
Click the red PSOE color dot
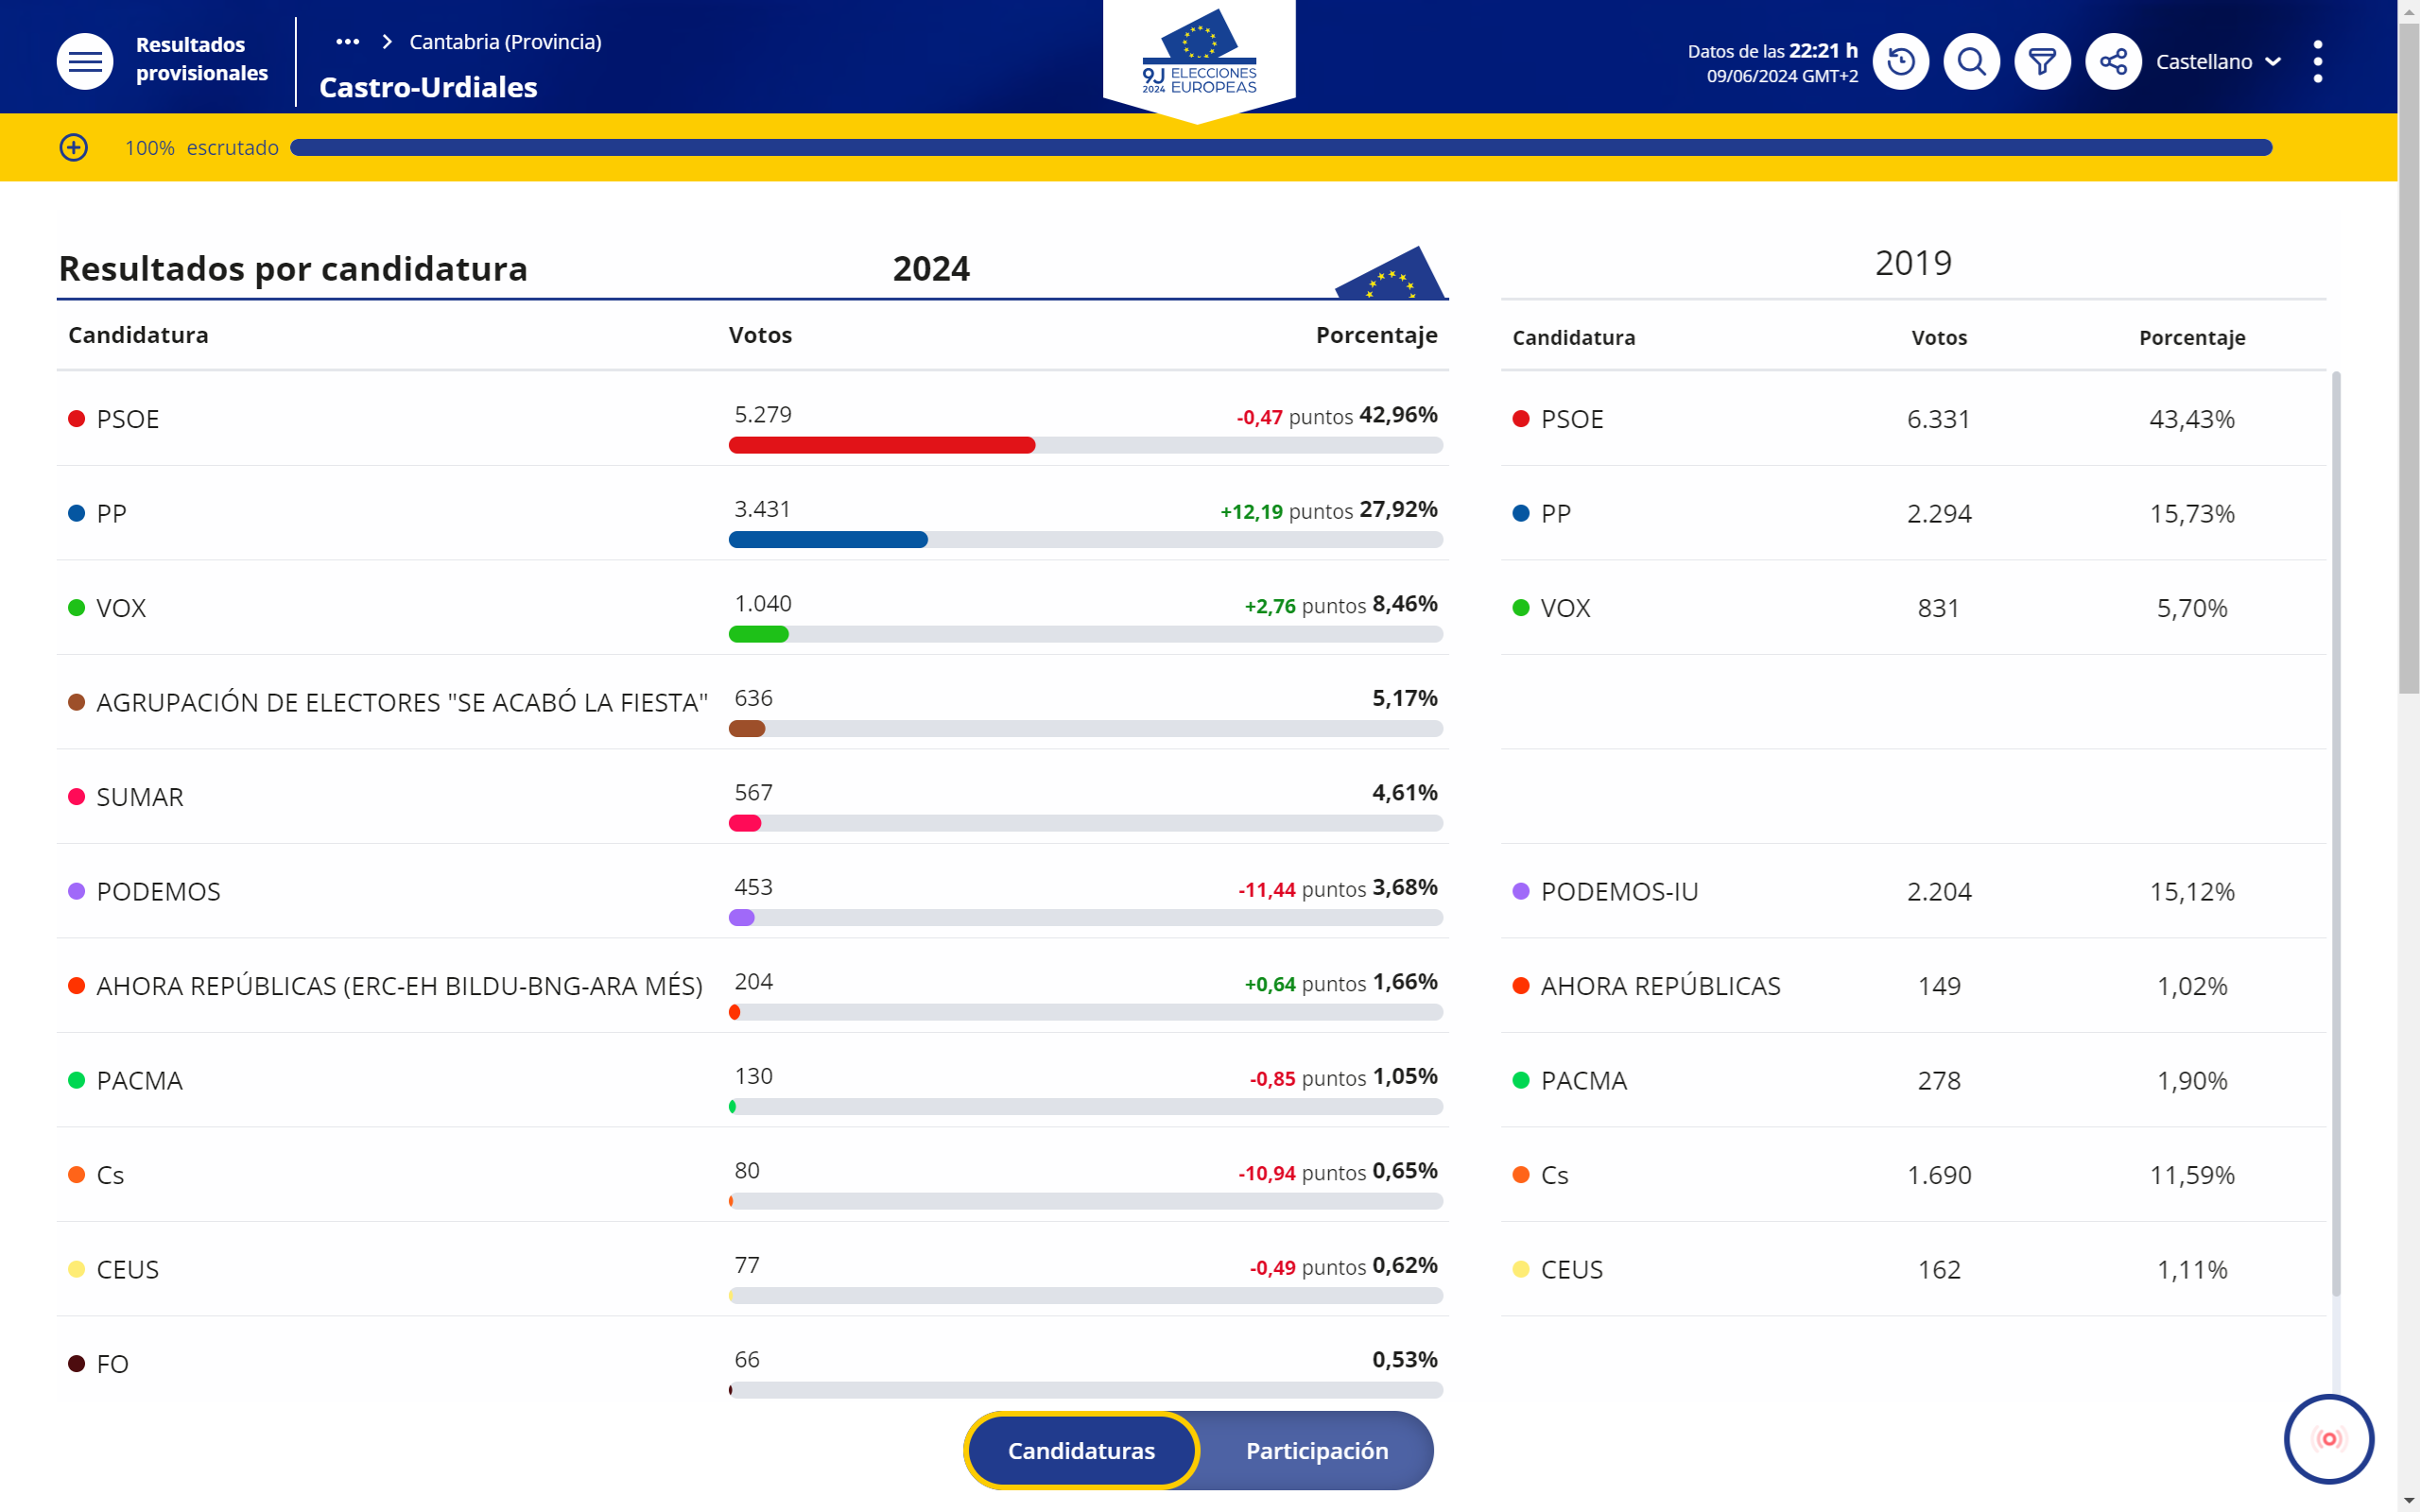[76, 419]
